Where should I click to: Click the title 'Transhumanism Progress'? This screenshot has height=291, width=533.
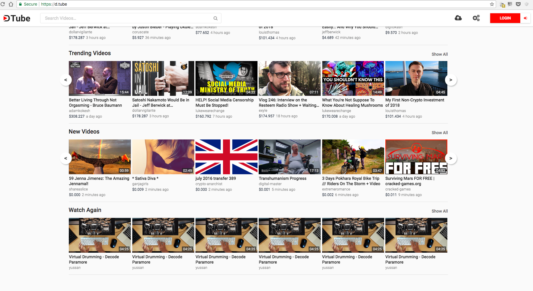[x=283, y=178]
